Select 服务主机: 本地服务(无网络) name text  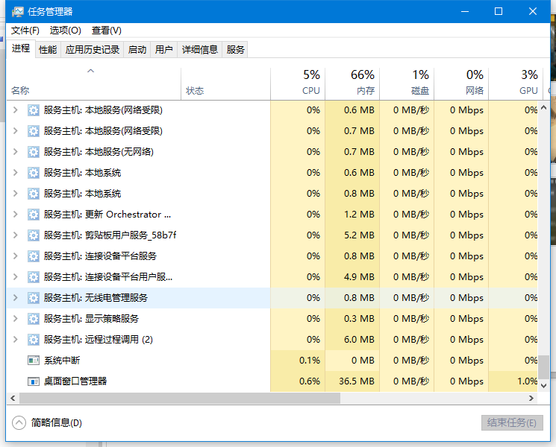point(99,152)
